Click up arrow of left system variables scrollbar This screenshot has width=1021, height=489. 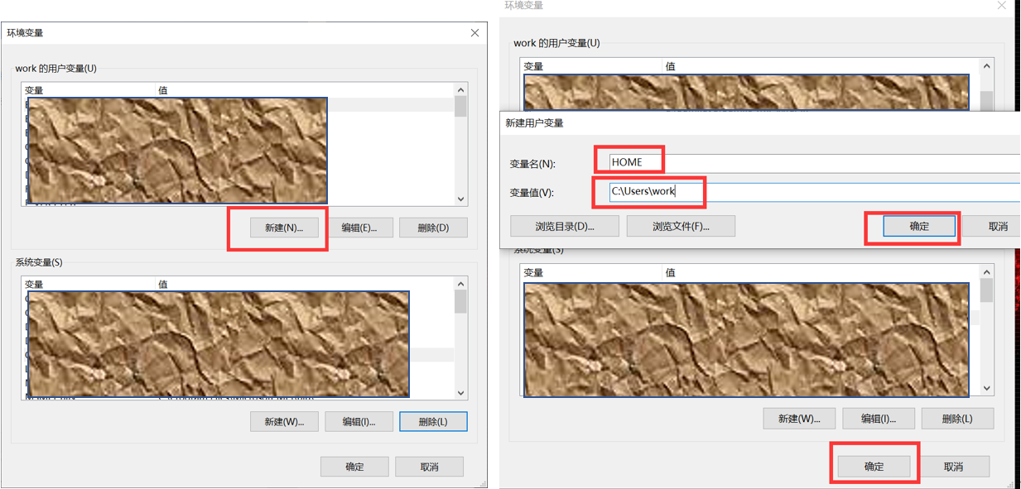[460, 284]
